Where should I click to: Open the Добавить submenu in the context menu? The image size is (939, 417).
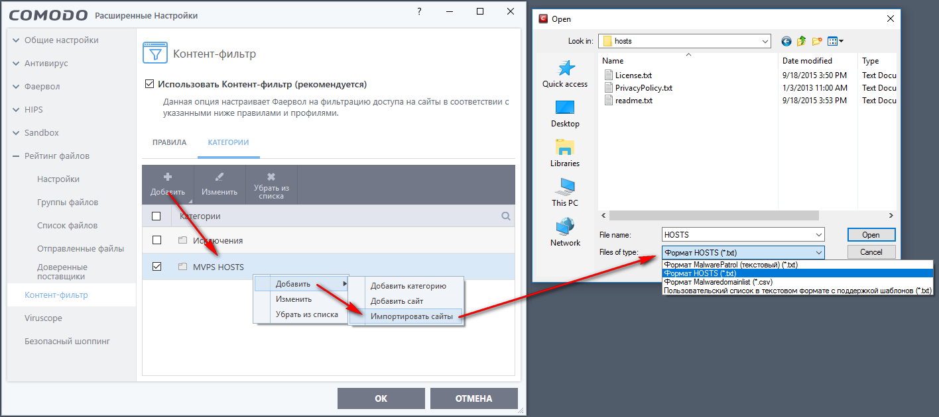coord(301,284)
